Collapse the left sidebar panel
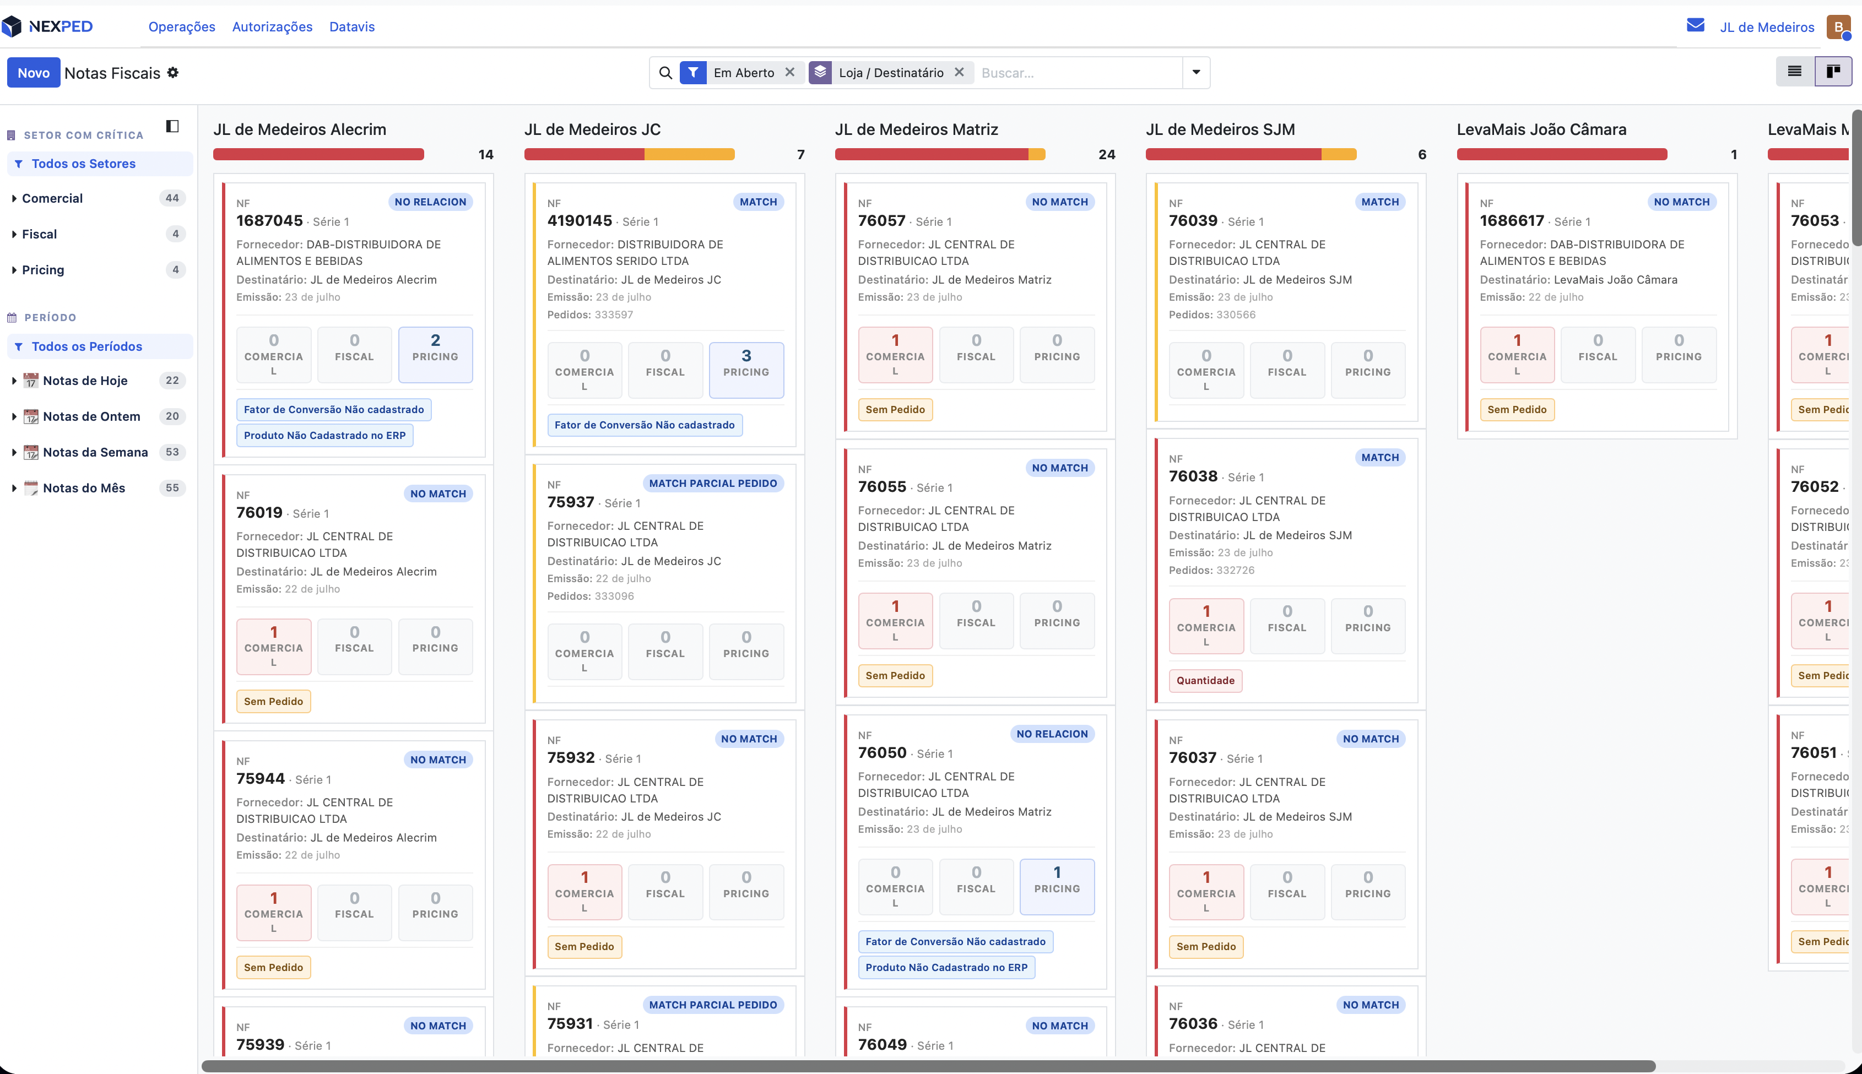 172,126
